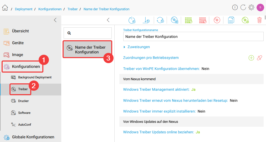This screenshot has width=266, height=142.
Task: Click the Geräte devices icon
Action: point(7,43)
